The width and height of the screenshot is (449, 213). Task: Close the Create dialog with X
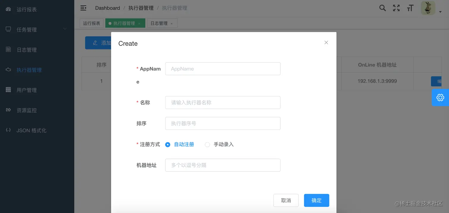(326, 43)
